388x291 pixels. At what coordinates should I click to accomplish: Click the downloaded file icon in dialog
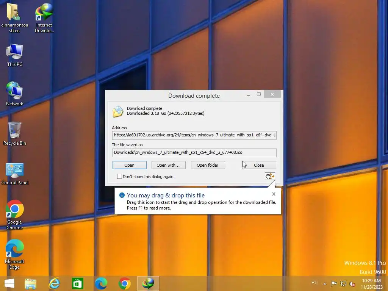118,111
